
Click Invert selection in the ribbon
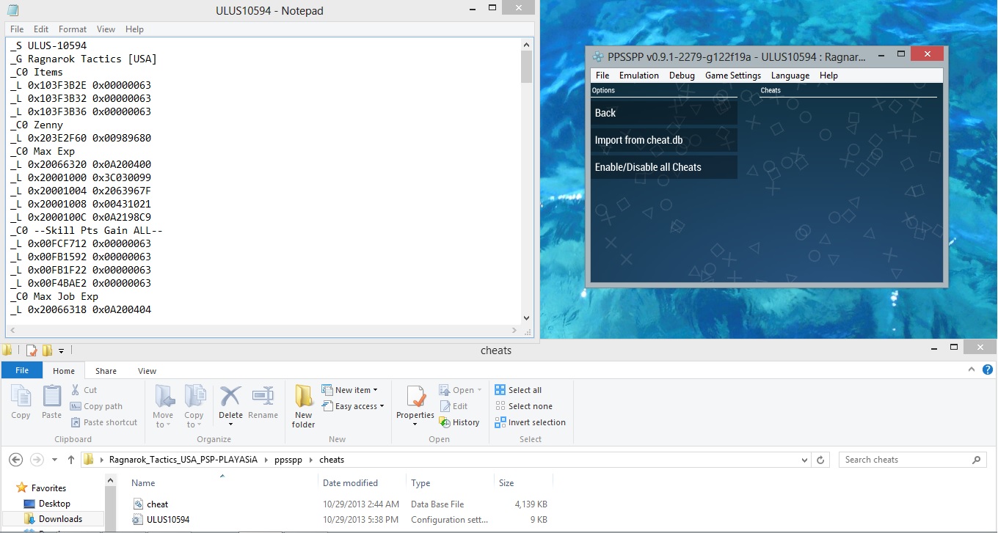[530, 422]
